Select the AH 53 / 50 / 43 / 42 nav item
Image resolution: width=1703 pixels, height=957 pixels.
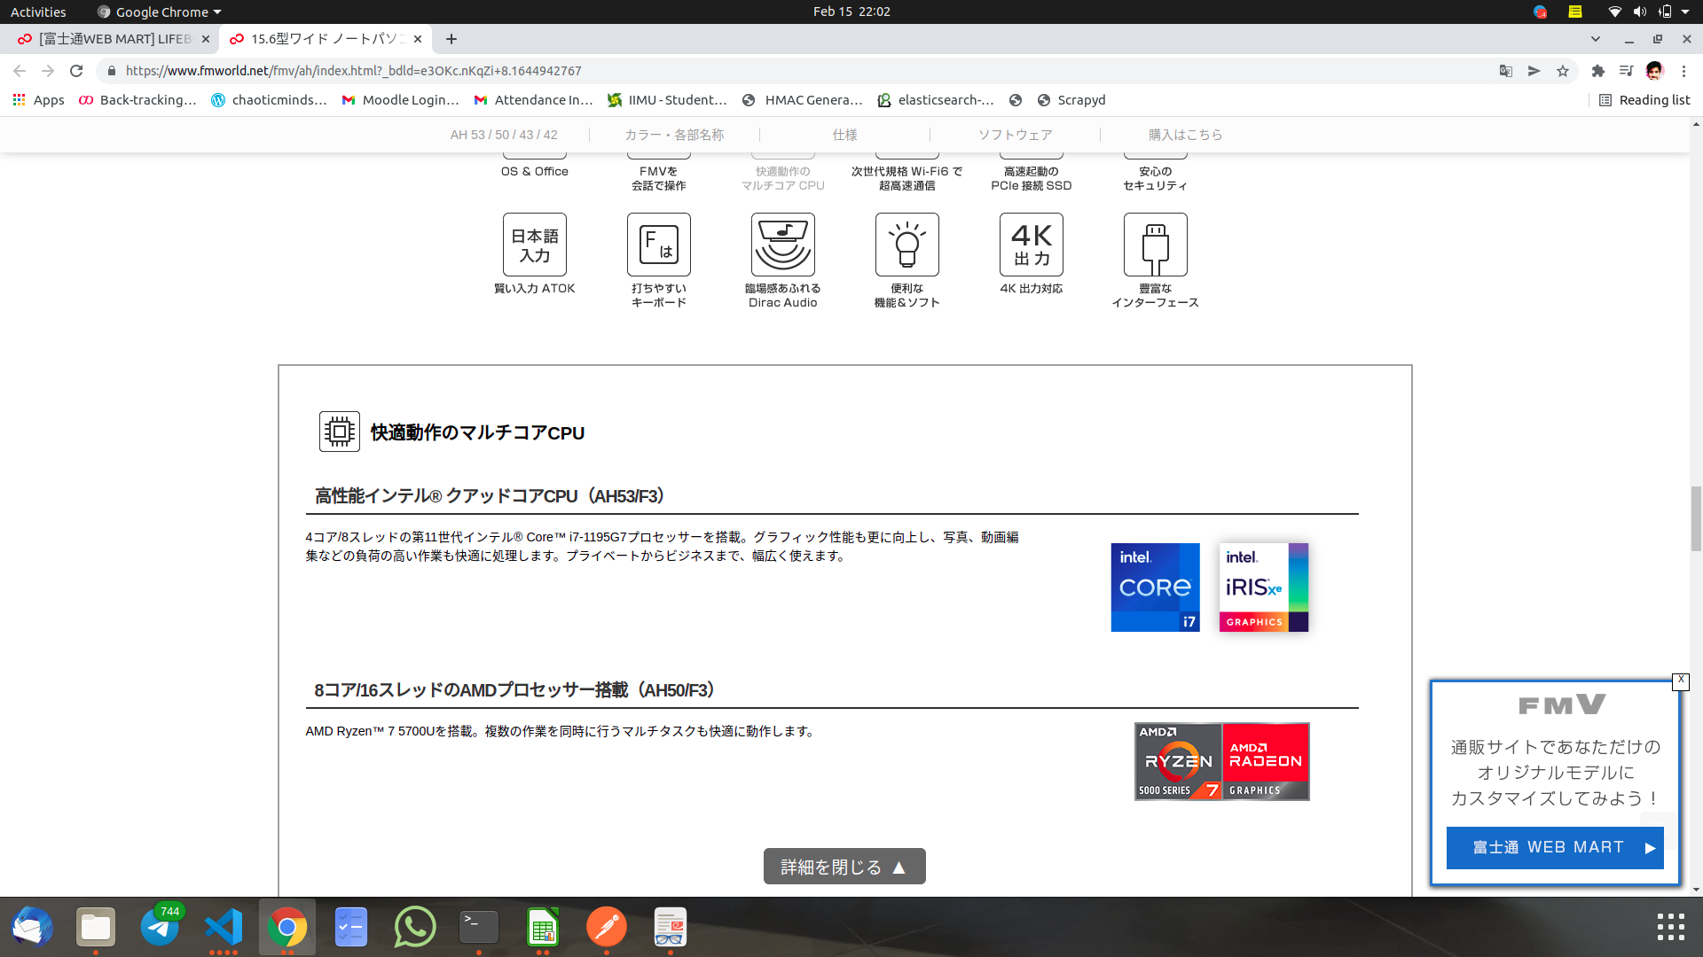click(504, 135)
